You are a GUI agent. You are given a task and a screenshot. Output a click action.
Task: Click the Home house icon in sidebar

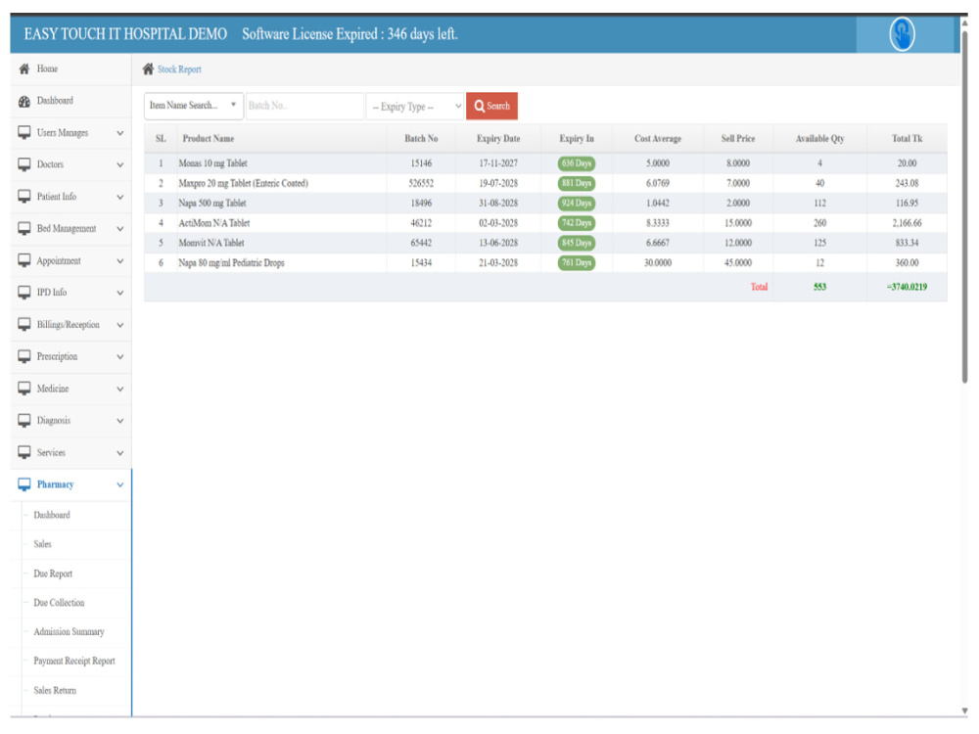click(23, 69)
